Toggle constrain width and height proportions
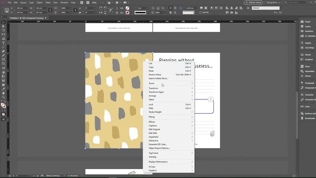Viewport: 316px width, 178px height. point(50,10)
